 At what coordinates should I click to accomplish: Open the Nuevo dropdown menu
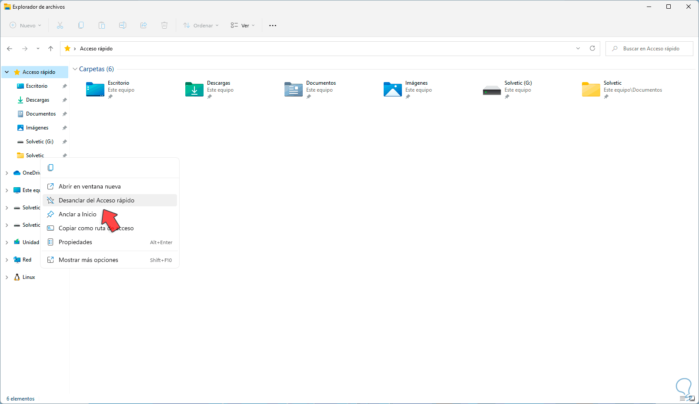point(26,26)
